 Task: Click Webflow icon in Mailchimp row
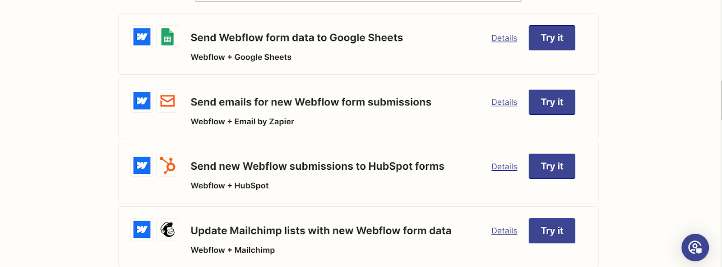tap(142, 230)
